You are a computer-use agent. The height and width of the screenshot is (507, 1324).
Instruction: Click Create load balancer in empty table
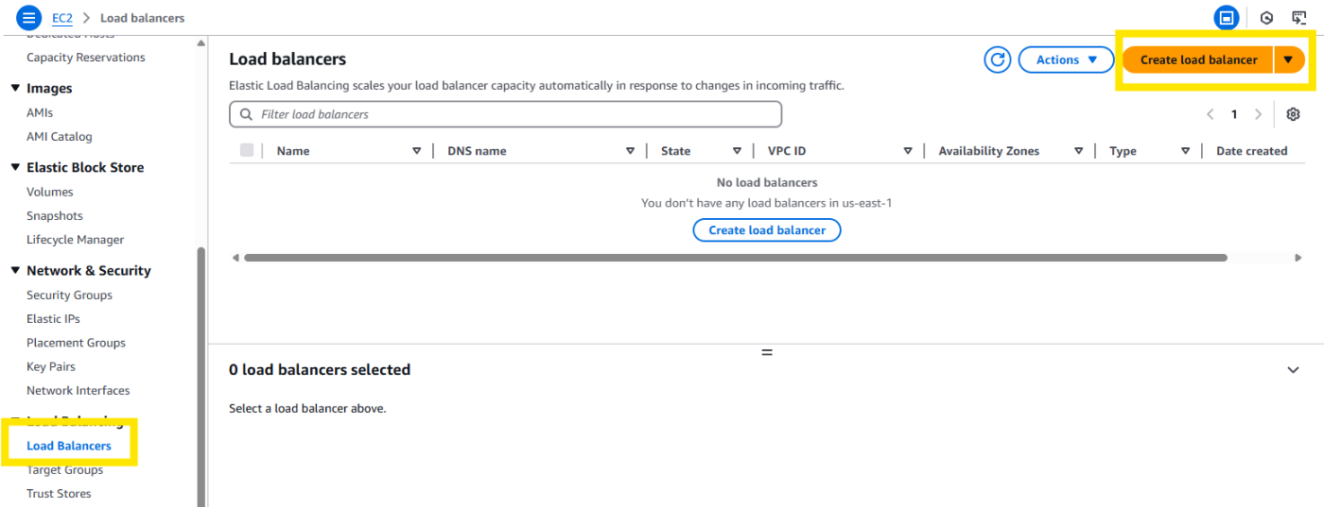pos(767,230)
